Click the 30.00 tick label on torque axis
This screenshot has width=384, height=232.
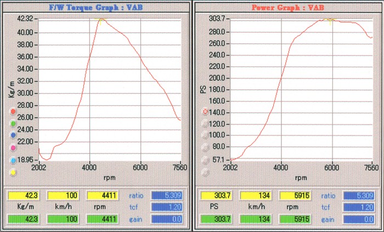[25, 93]
